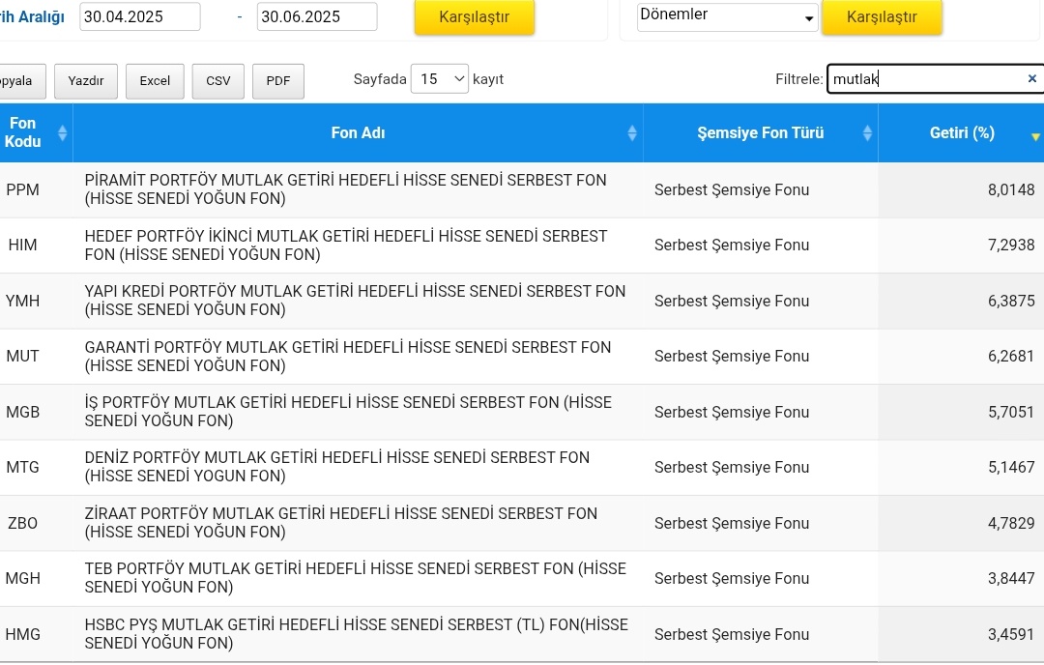Click return value 3,8447
This screenshot has height=665, width=1044.
coord(1011,578)
